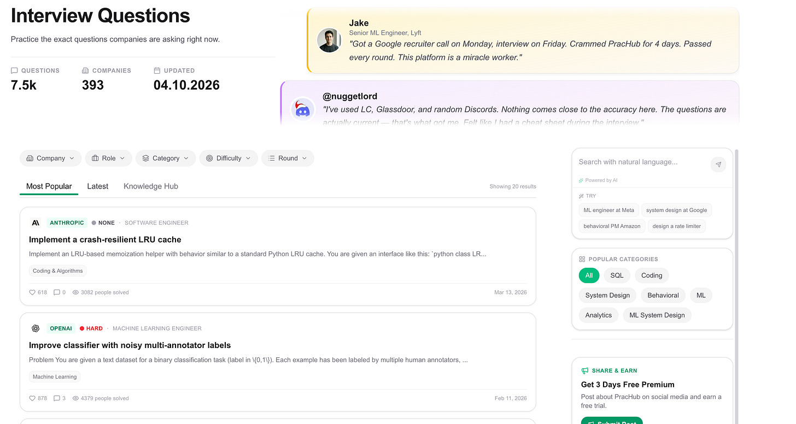The height and width of the screenshot is (424, 796).
Task: Select the Most Popular tab
Action: click(x=49, y=186)
